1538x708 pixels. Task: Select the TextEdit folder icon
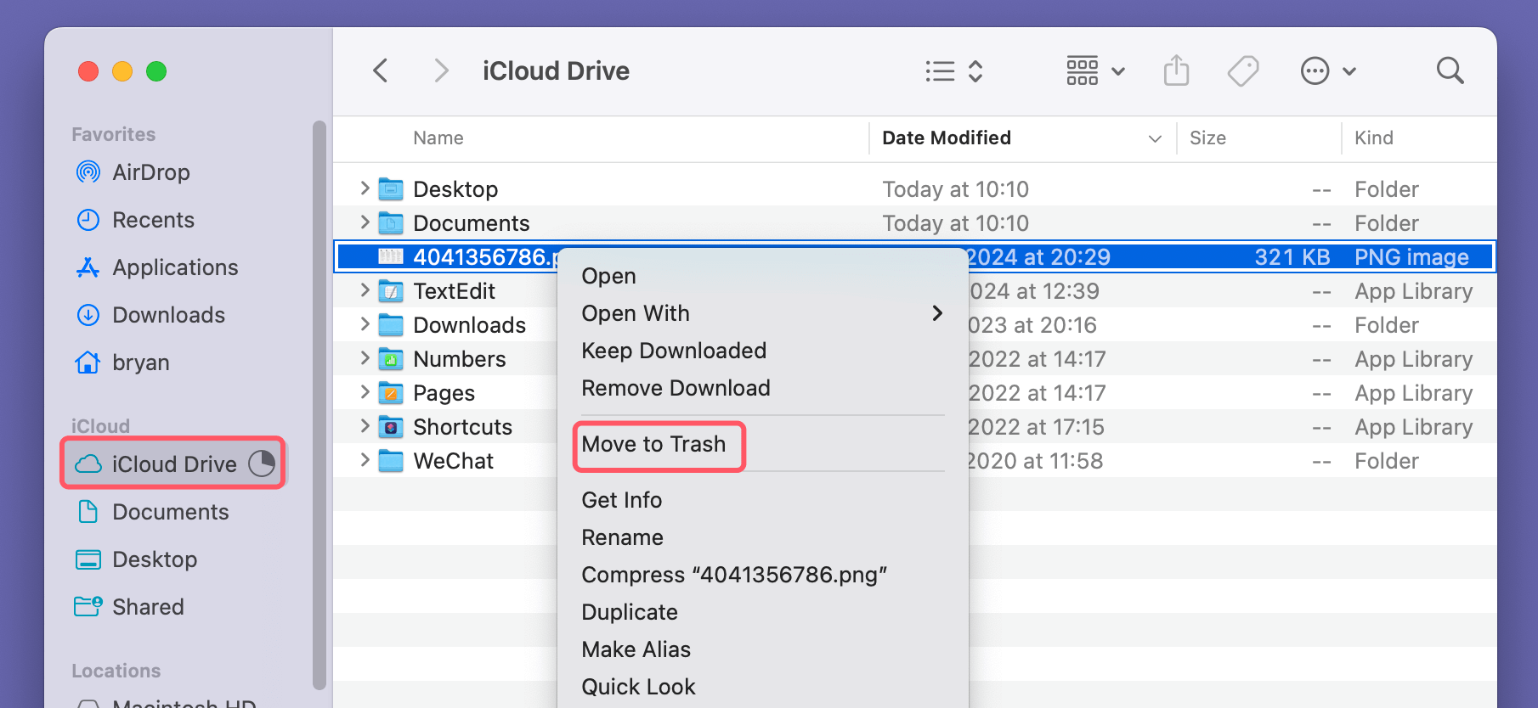(391, 290)
